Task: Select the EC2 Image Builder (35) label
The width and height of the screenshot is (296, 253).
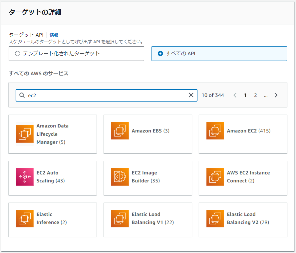Action: pos(146,177)
